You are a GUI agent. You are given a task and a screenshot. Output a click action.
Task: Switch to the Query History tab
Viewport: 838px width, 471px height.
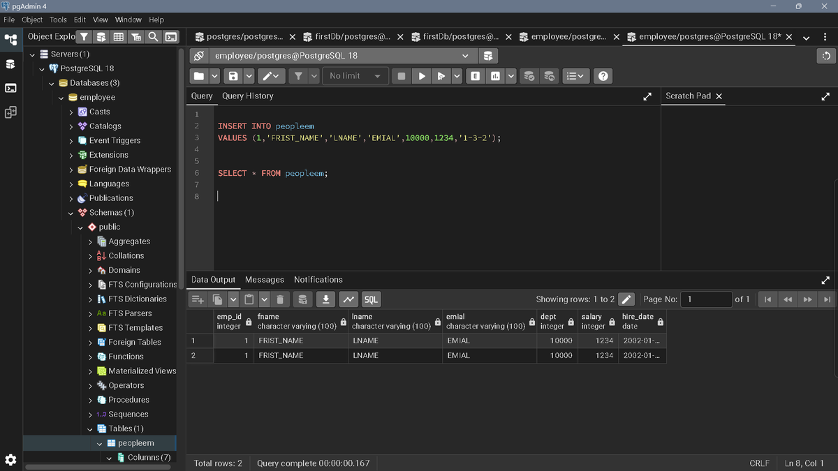pyautogui.click(x=248, y=96)
